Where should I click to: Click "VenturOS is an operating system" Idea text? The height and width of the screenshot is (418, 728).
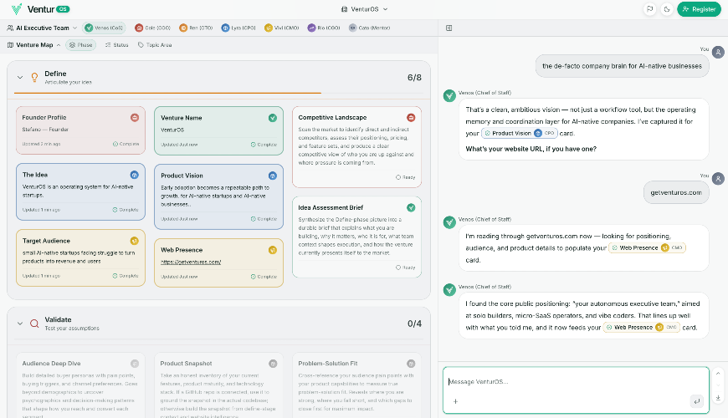(x=78, y=191)
